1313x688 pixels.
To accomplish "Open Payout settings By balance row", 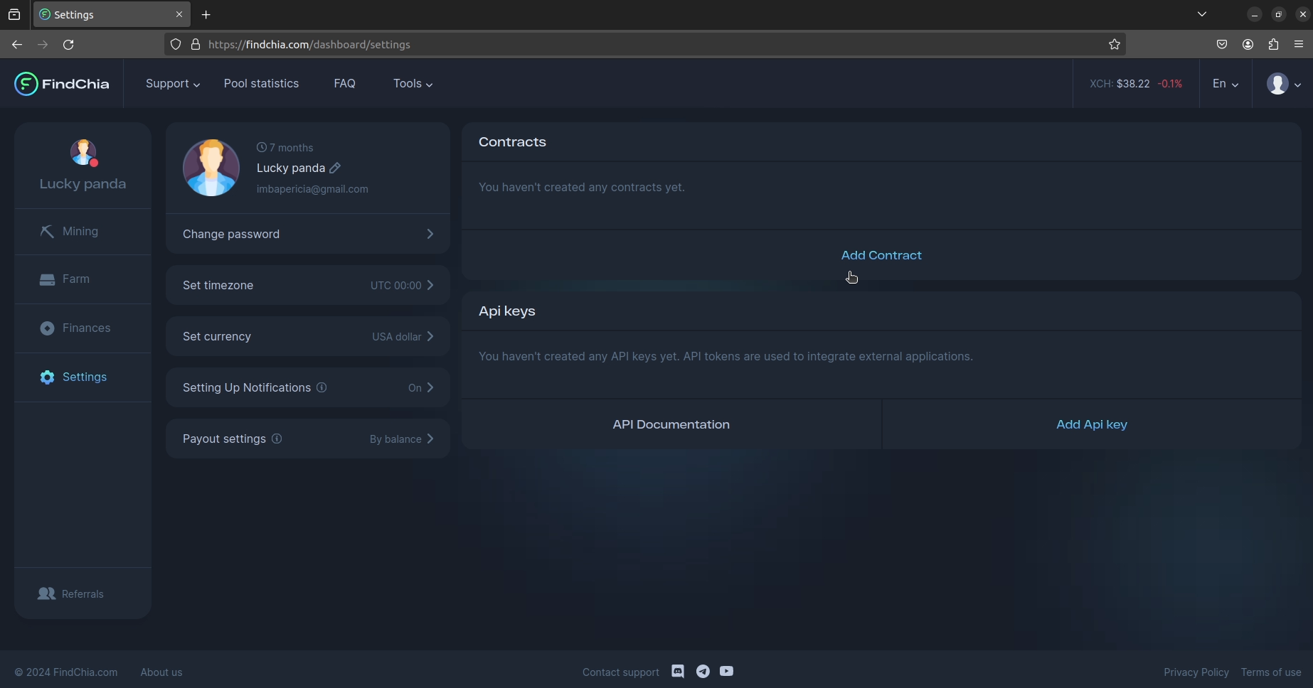I will [x=308, y=439].
